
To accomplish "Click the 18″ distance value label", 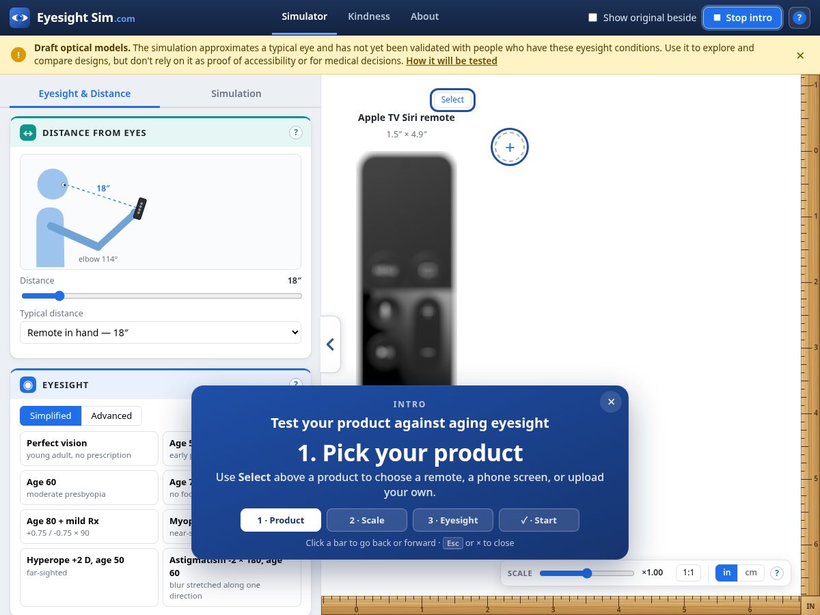I will click(x=295, y=281).
